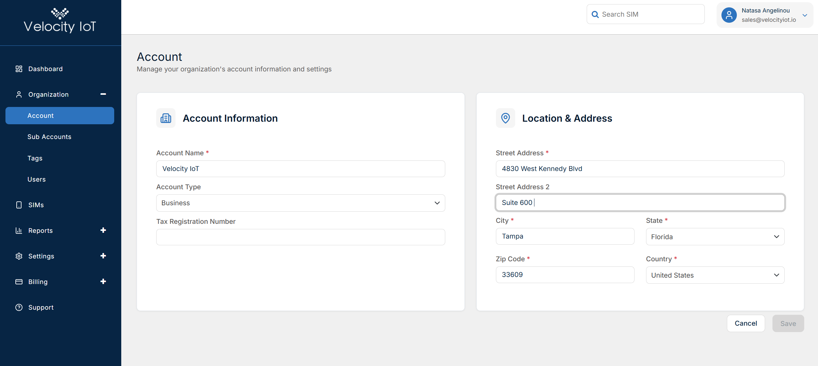The image size is (818, 366).
Task: Select the Account menu item
Action: point(60,116)
